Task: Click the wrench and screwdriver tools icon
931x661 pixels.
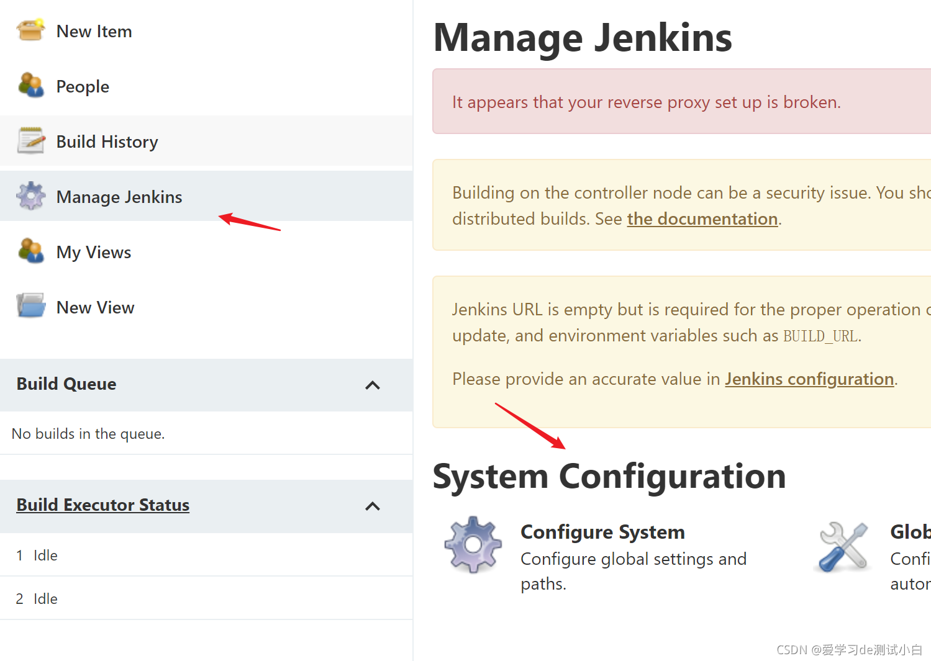Action: [843, 546]
